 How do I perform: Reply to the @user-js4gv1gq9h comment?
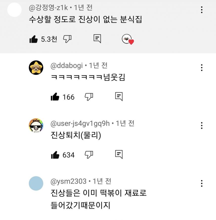[119, 155]
